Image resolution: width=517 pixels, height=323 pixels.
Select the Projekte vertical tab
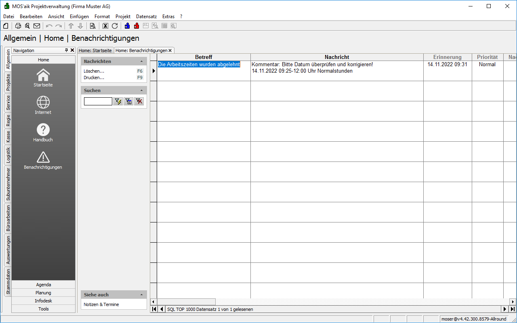click(8, 82)
